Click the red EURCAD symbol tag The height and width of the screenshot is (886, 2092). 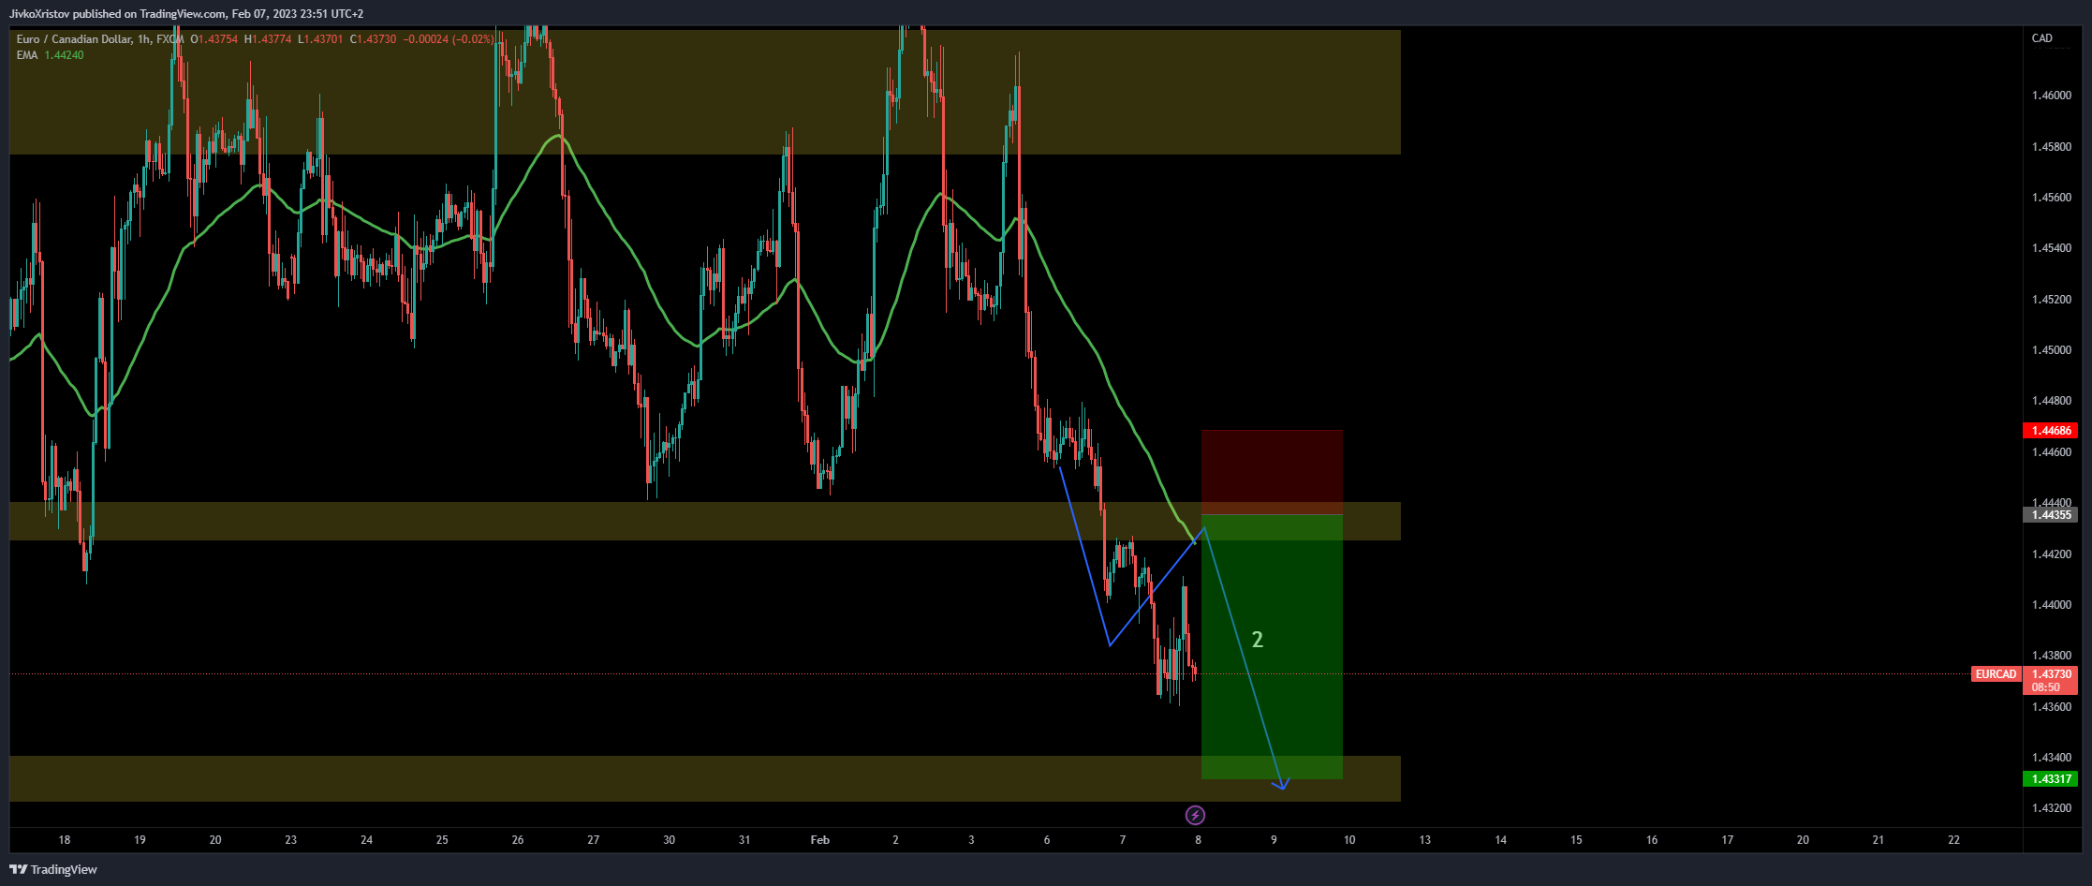(1996, 674)
